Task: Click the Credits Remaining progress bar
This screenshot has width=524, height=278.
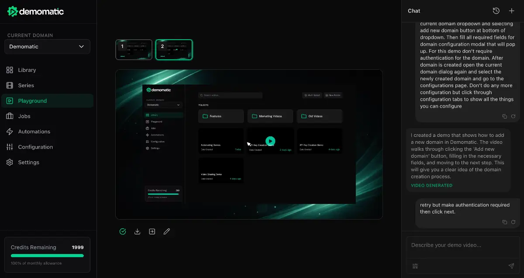Action: click(x=47, y=256)
